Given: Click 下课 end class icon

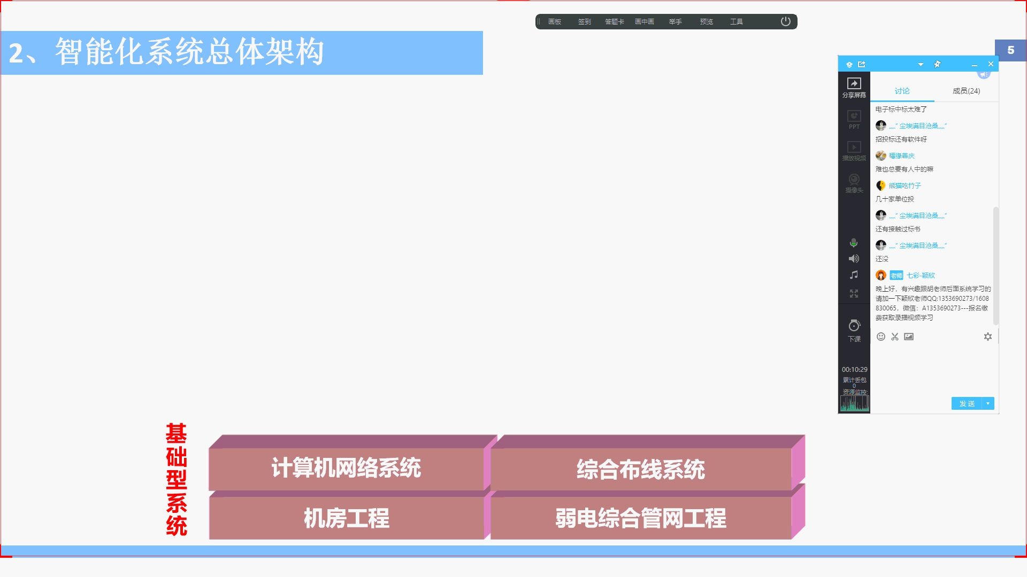Looking at the screenshot, I should coord(854,331).
